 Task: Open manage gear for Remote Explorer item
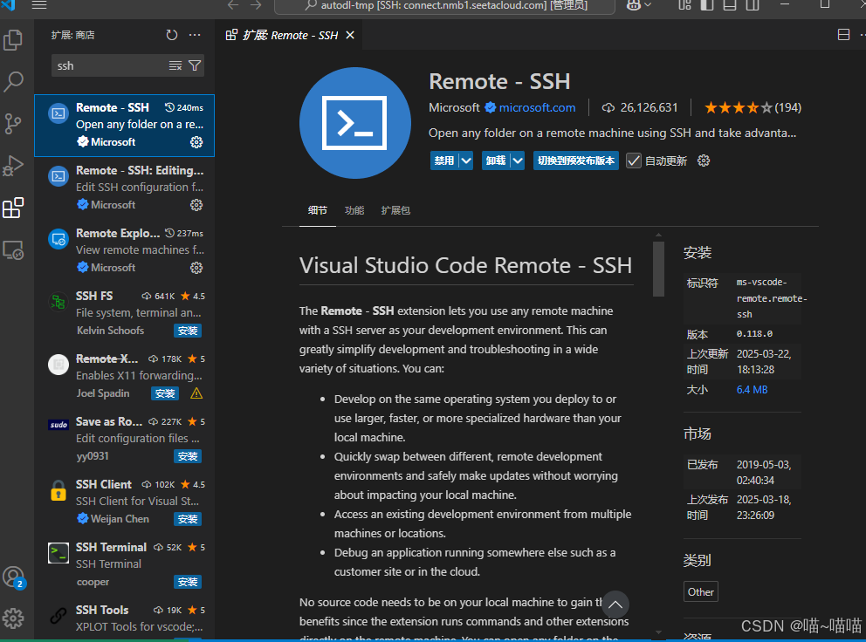point(196,269)
